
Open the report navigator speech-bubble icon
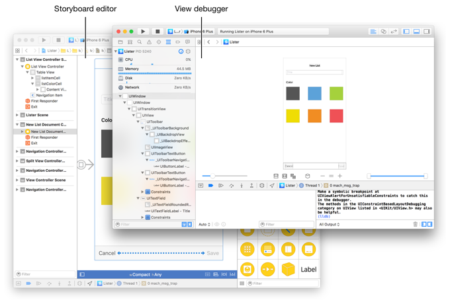188,42
